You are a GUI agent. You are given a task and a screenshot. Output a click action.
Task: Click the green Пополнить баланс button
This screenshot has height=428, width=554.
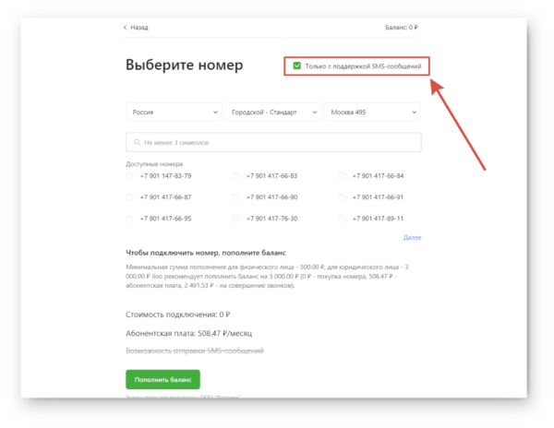click(x=163, y=380)
